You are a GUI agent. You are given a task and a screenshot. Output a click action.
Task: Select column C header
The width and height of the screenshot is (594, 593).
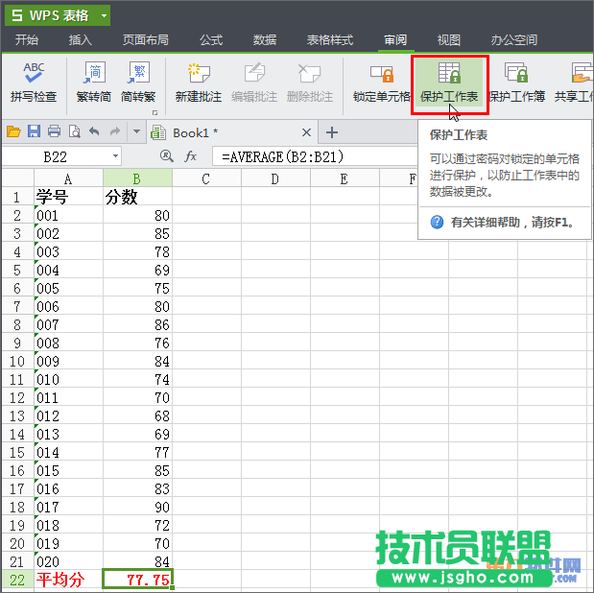pos(206,178)
